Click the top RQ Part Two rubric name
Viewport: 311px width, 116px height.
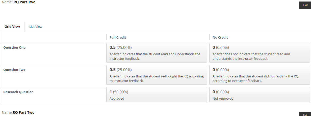click(24, 2)
